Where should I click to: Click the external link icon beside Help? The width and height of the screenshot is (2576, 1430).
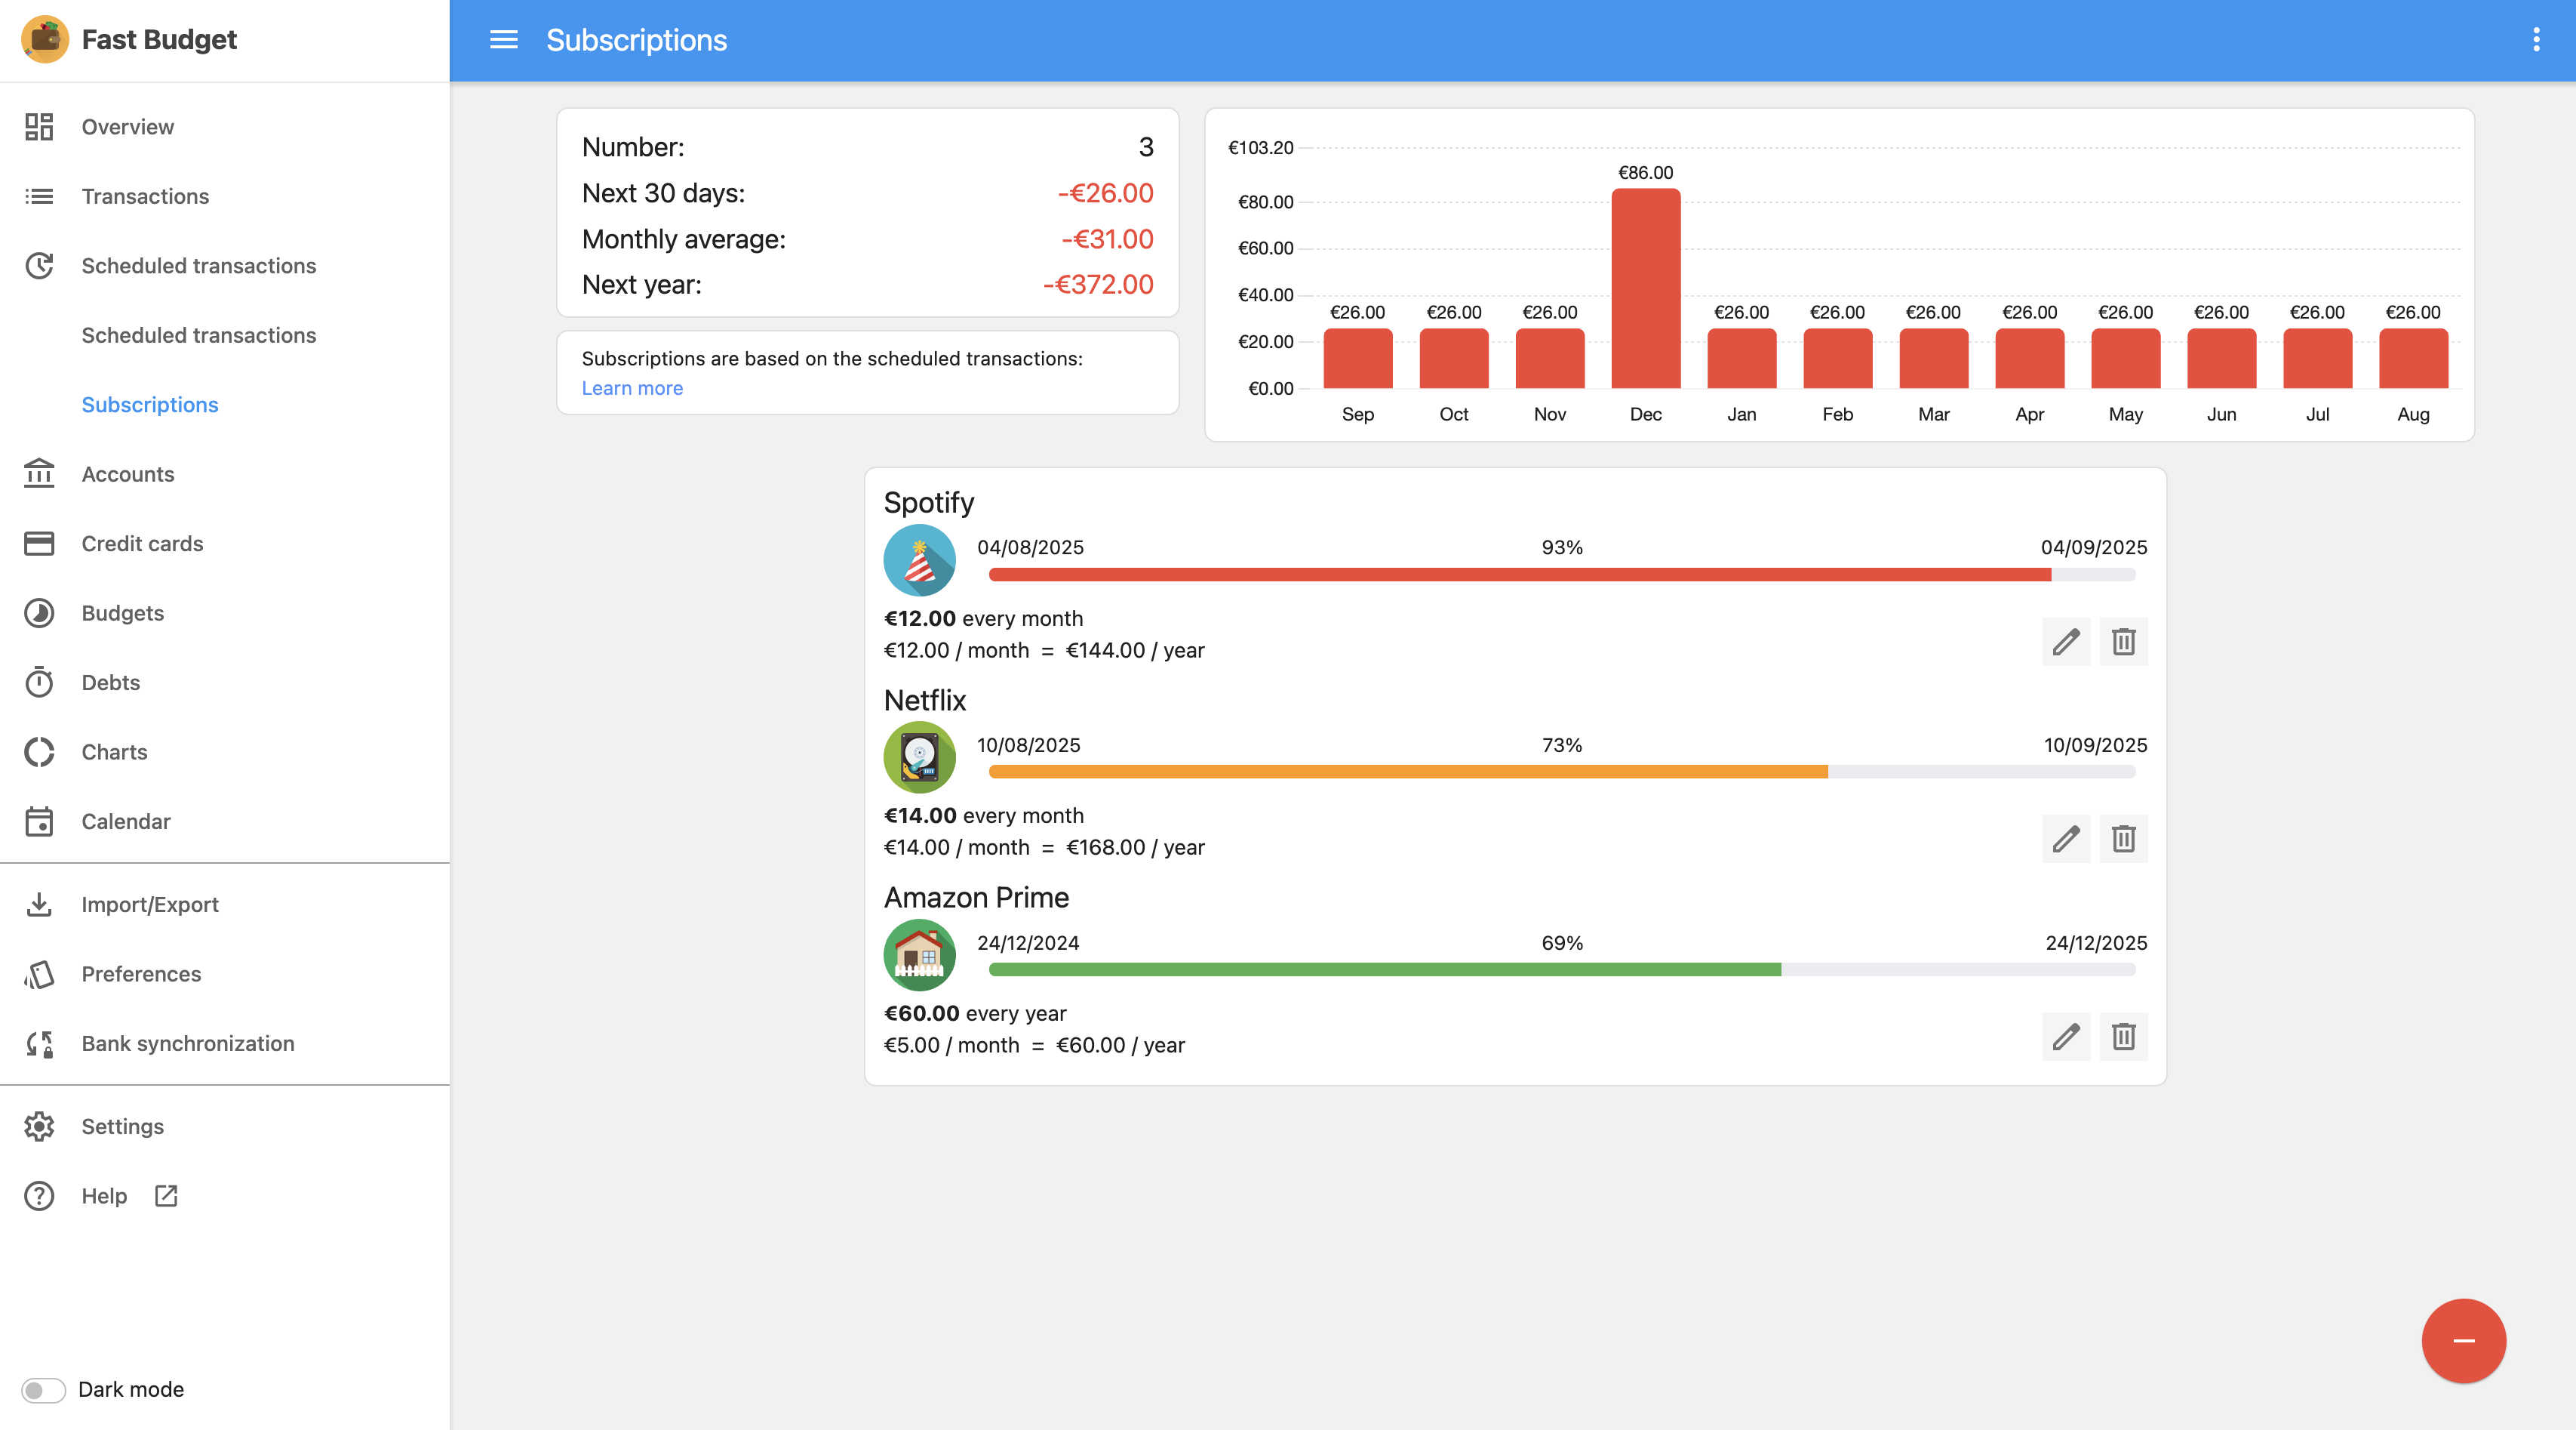tap(166, 1196)
